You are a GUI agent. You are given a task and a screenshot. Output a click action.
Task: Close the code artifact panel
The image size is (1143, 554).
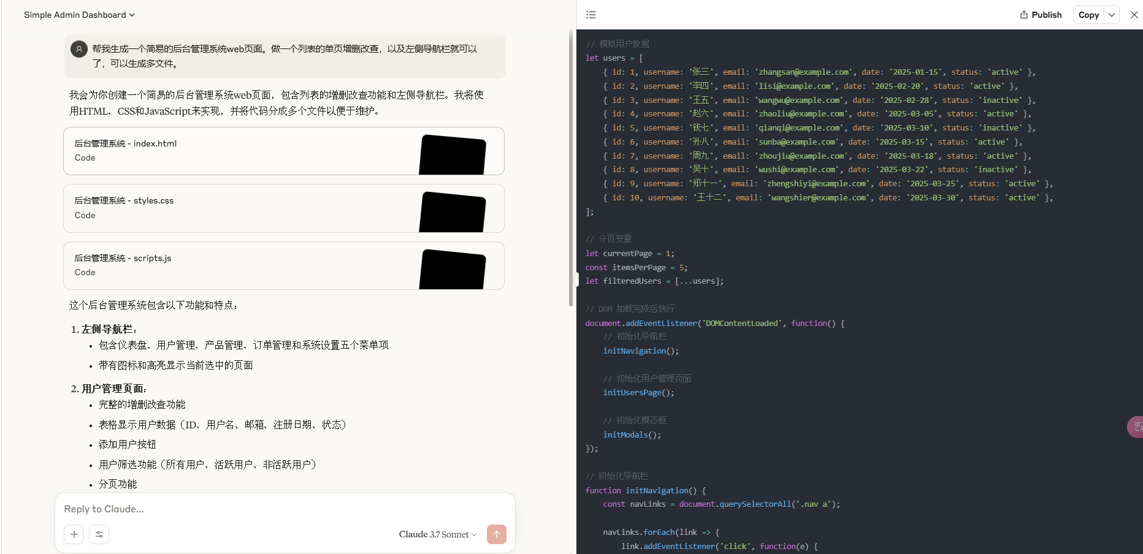pos(1134,15)
